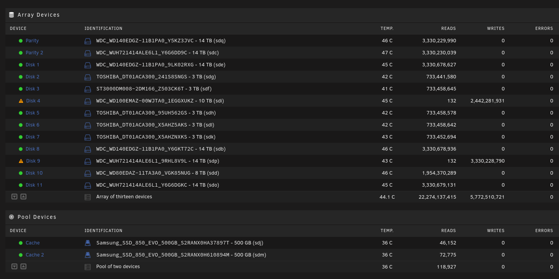Click the drive icon in Disk 3 row
This screenshot has width=559, height=279.
[x=88, y=89]
